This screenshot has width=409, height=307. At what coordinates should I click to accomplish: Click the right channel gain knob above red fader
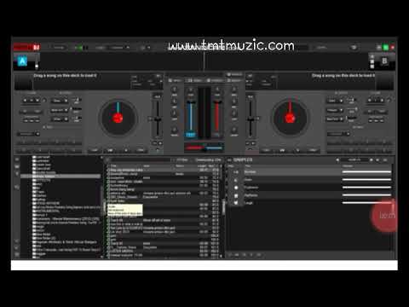pos(217,90)
